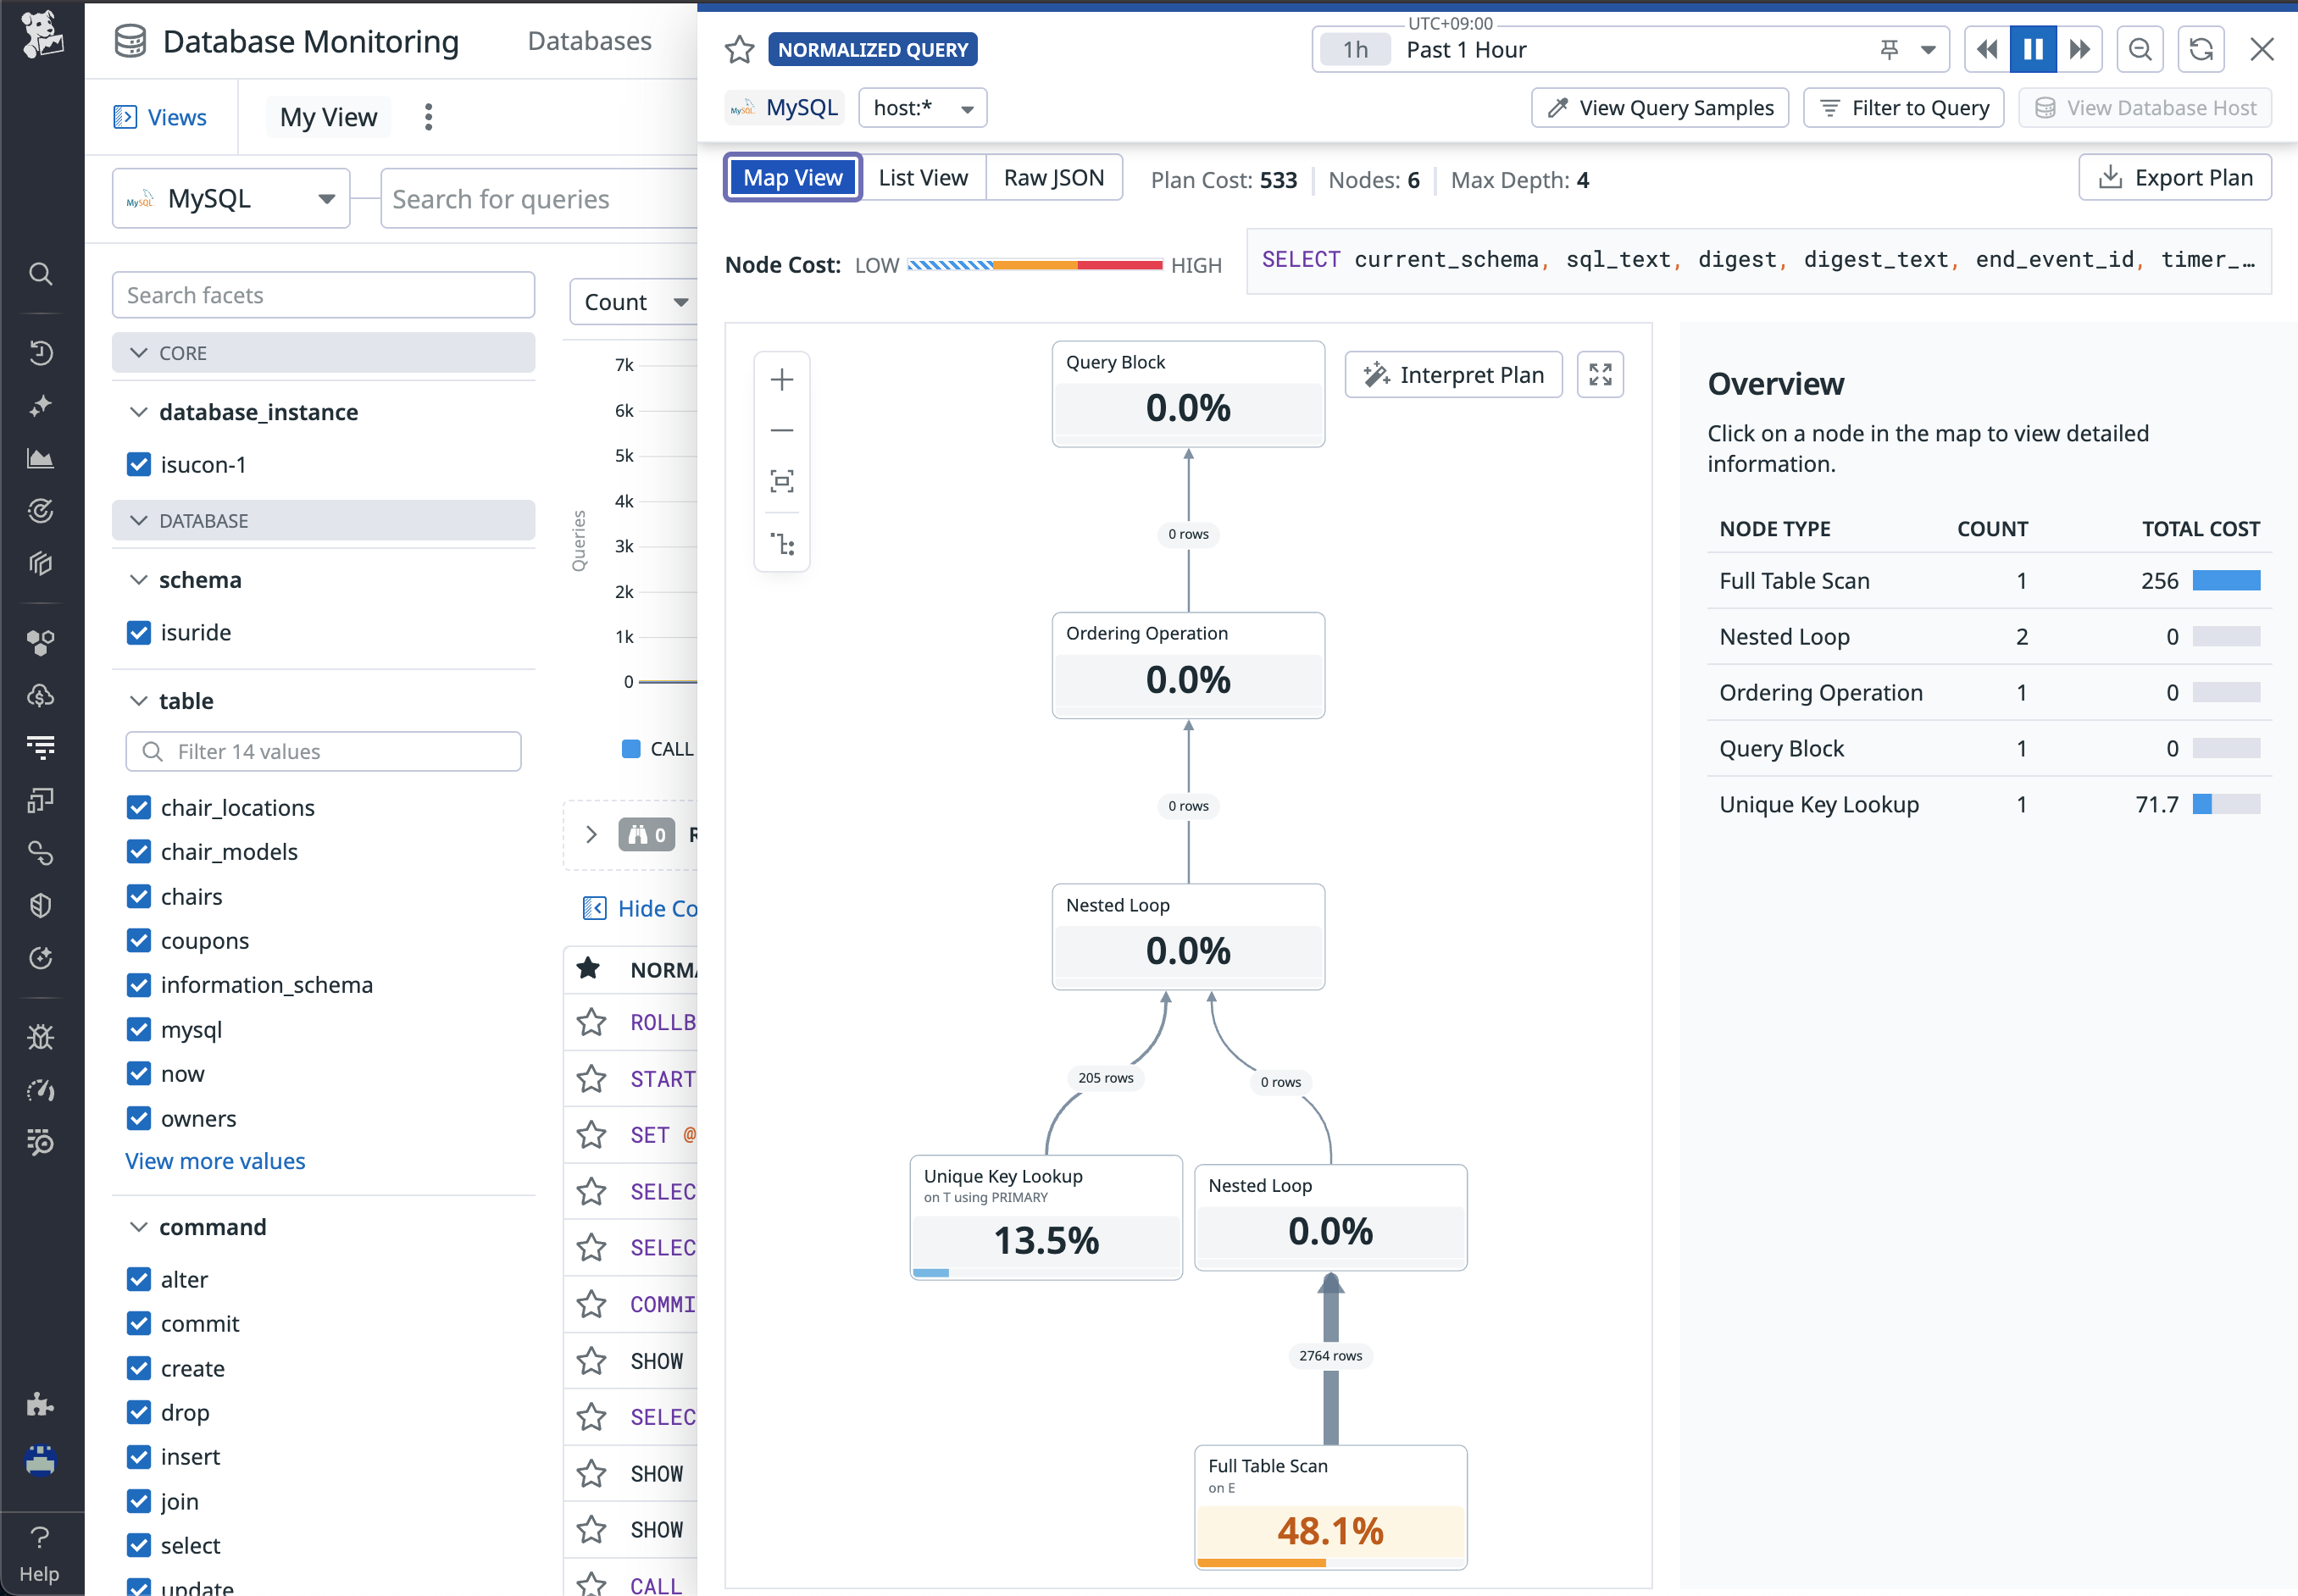This screenshot has height=1596, width=2298.
Task: Collapse the schema facet group
Action: [139, 580]
